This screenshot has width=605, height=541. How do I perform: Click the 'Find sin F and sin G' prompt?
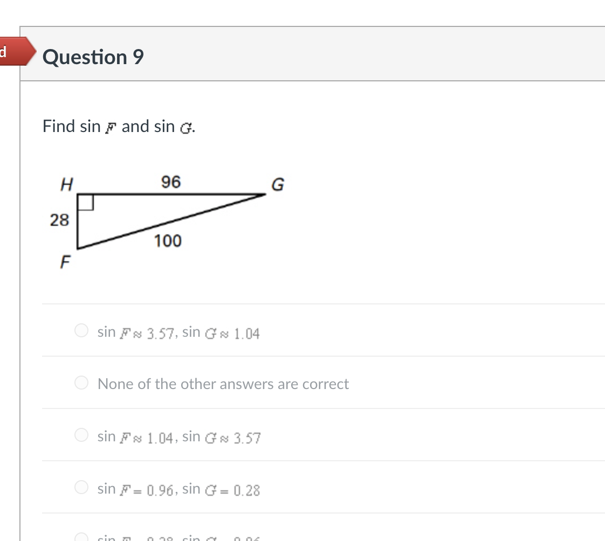pos(119,127)
